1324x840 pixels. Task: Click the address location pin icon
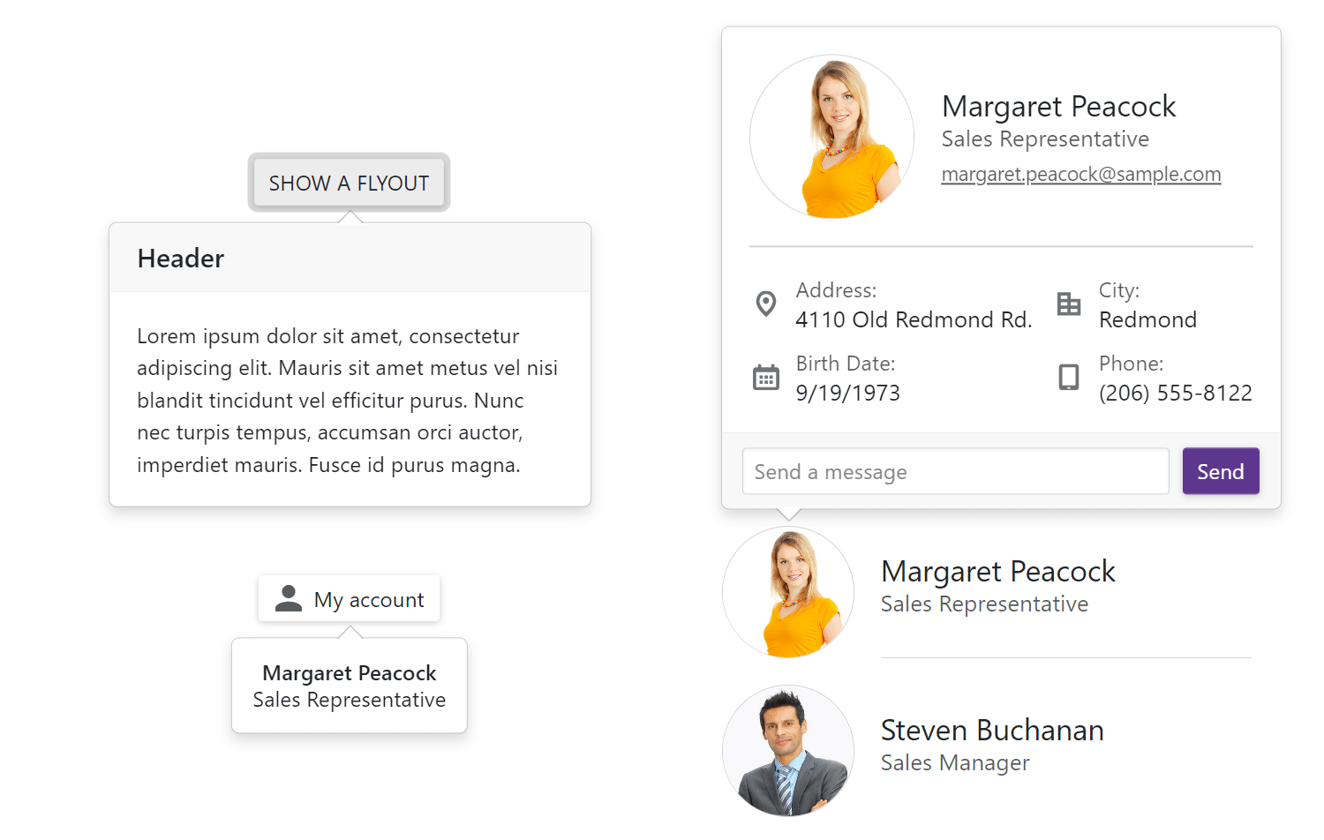coord(766,304)
